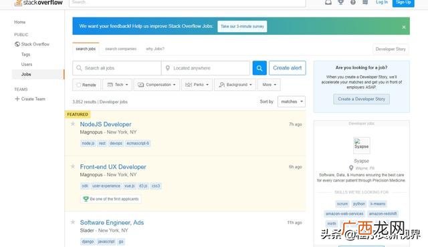
Task: Expand the Compensation filter dropdown
Action: click(156, 85)
